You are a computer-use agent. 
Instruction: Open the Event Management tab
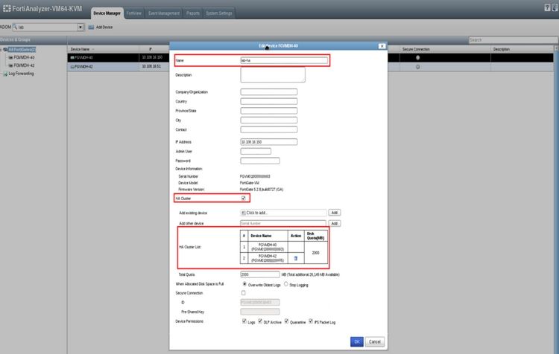(x=164, y=13)
